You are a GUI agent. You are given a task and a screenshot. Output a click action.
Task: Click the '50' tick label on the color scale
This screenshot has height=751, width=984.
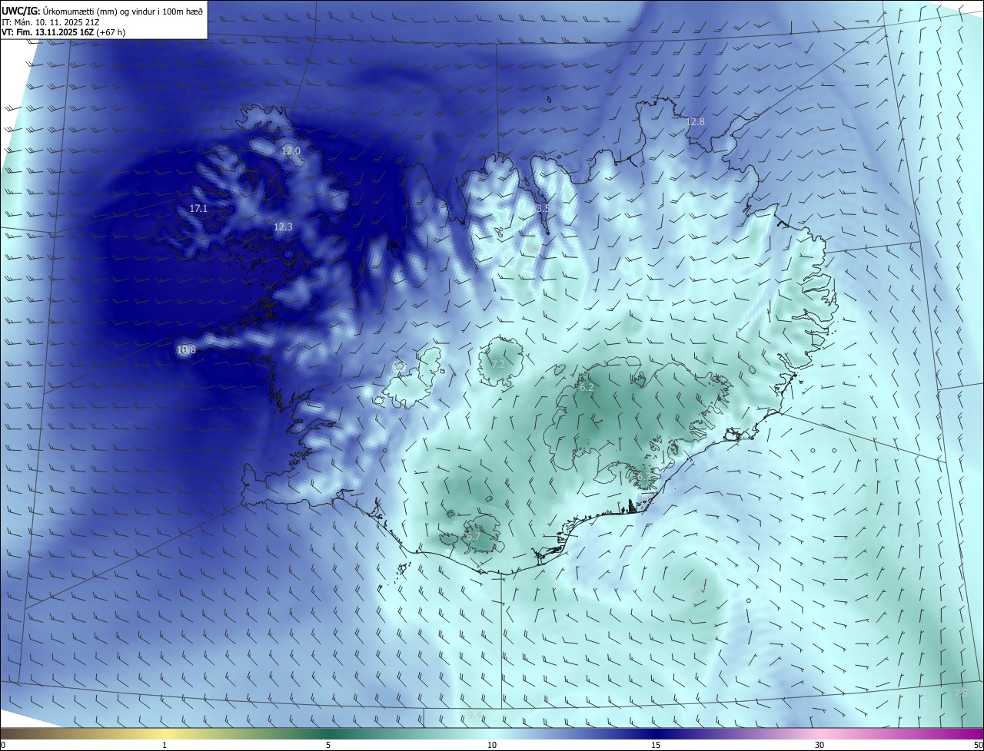pos(978,745)
